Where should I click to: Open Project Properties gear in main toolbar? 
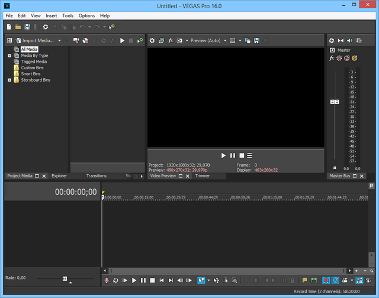pyautogui.click(x=46, y=27)
